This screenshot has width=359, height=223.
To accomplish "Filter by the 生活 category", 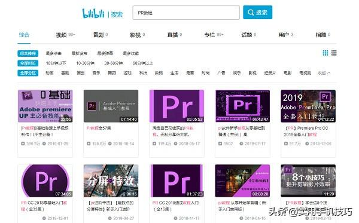I will click(x=174, y=73).
